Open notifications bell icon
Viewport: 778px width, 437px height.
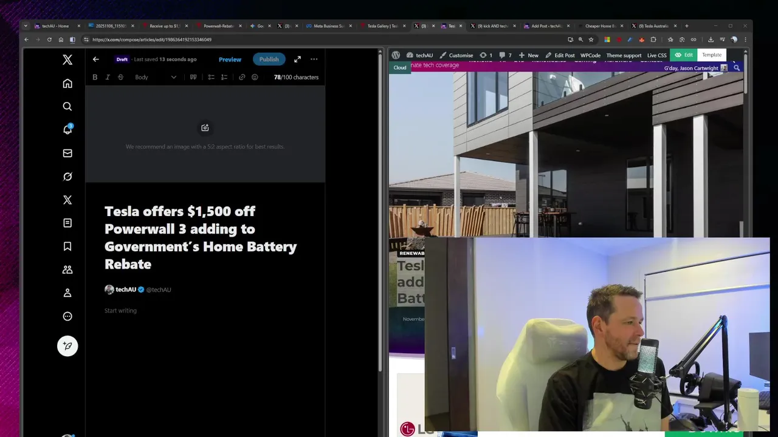(67, 129)
